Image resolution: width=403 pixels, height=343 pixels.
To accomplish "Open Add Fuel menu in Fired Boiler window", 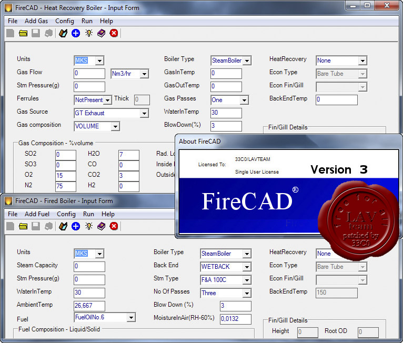I will click(37, 214).
